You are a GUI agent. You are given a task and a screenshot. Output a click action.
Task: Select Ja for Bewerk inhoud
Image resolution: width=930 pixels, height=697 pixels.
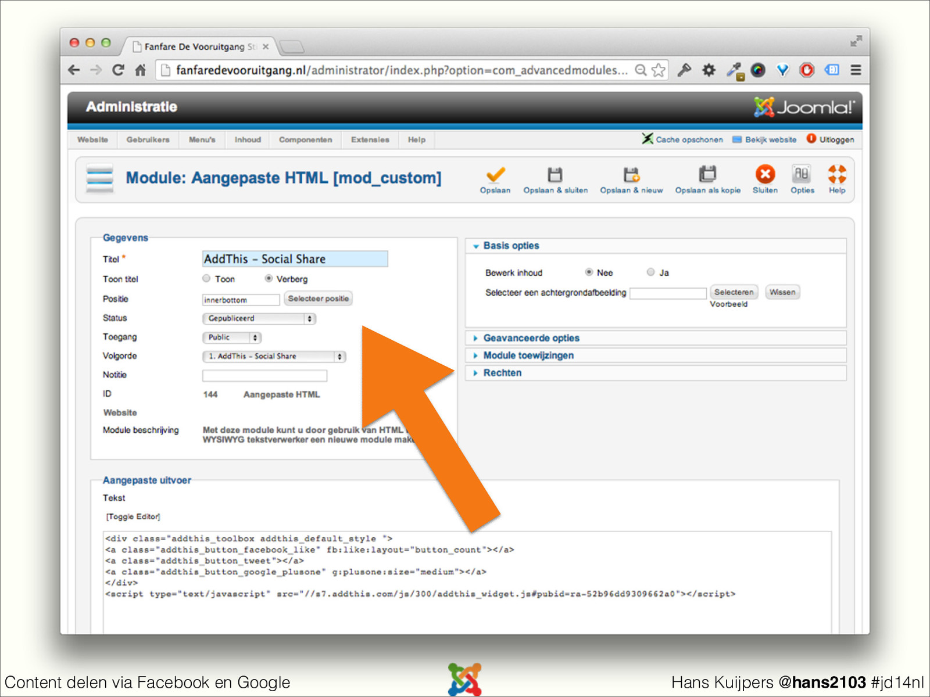[651, 272]
